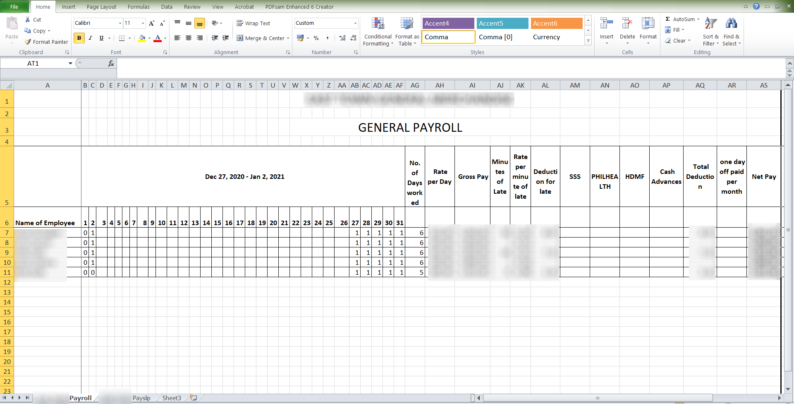Increase font size with Grow Font icon
794x404 pixels.
click(152, 23)
